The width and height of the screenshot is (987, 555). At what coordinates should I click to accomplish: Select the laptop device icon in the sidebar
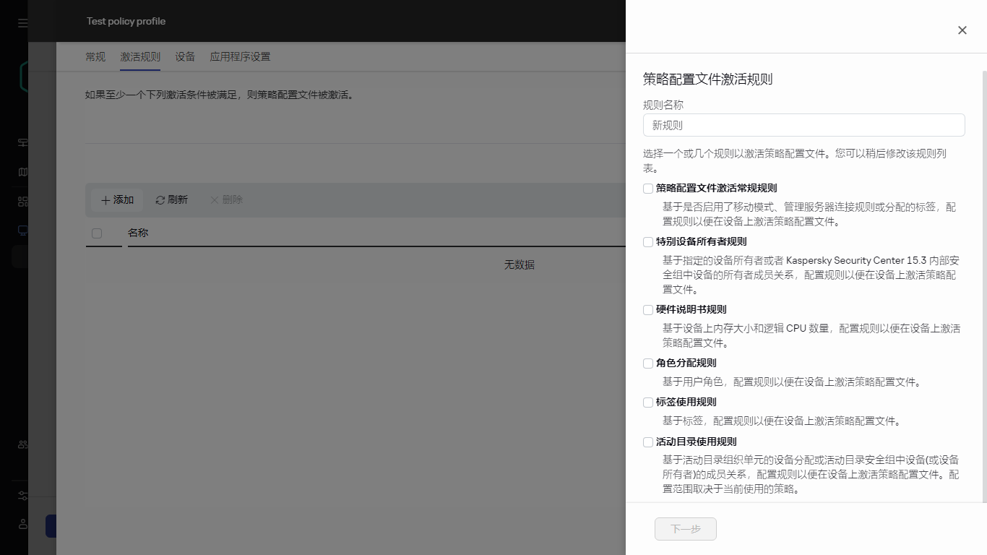pos(22,230)
